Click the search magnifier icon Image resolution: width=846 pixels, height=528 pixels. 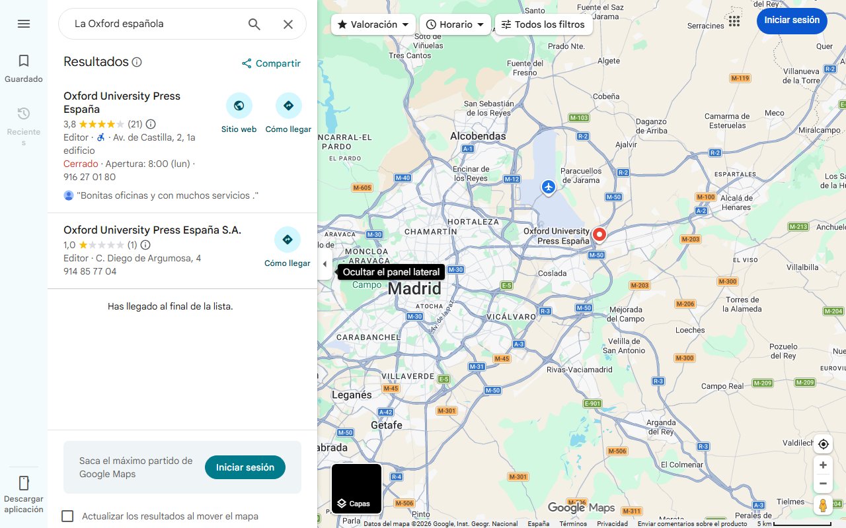[254, 24]
